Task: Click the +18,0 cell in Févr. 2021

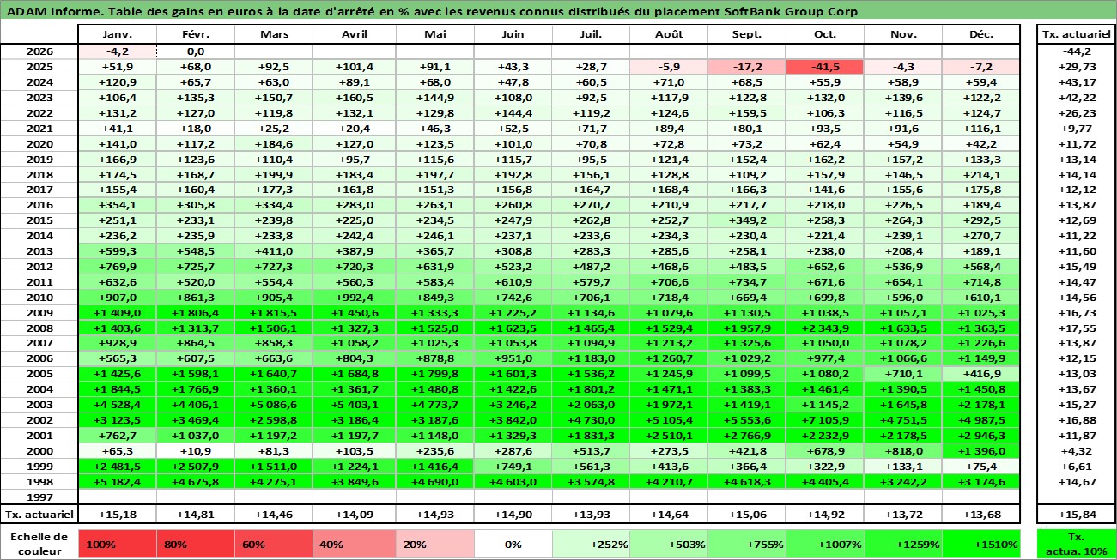Action: tap(195, 129)
